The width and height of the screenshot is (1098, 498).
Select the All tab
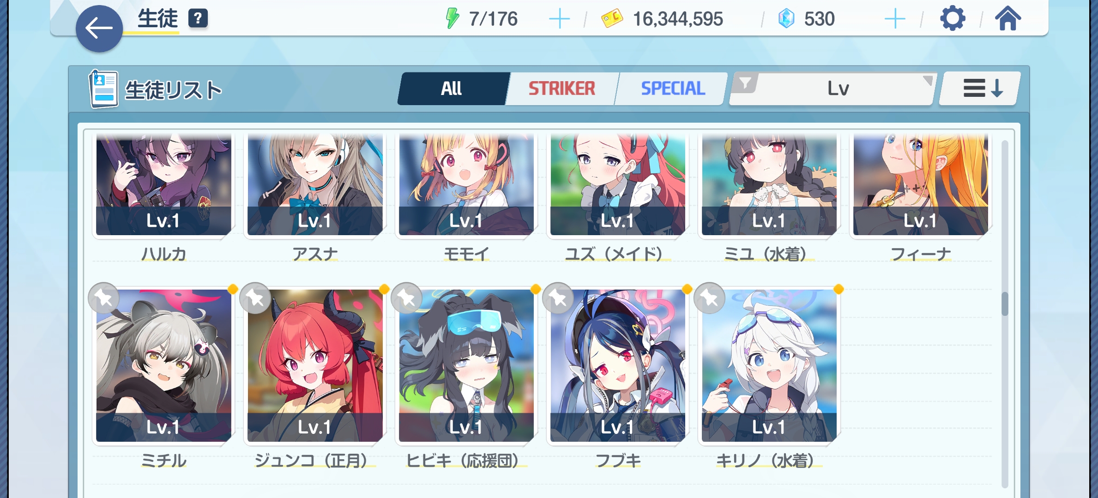coord(452,89)
